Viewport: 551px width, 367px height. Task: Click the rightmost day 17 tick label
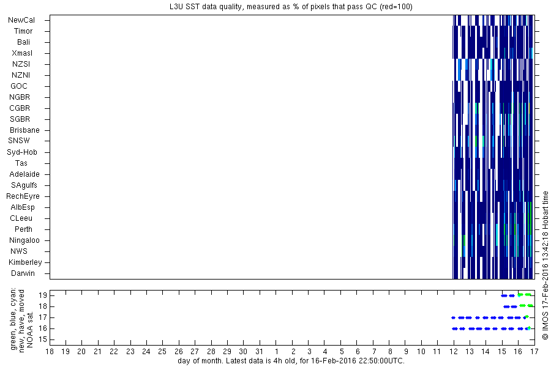click(x=534, y=352)
